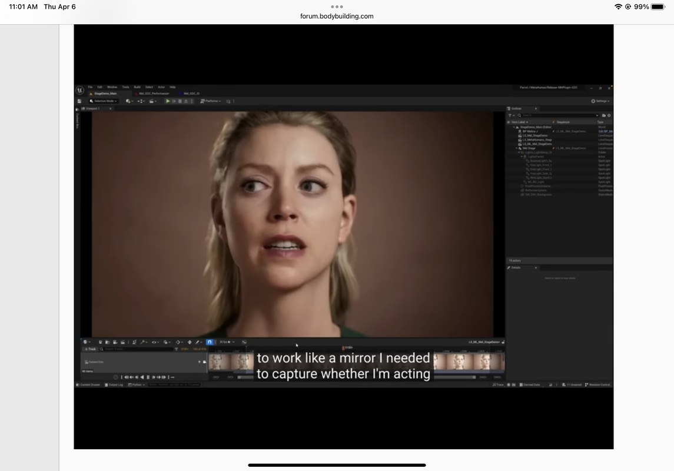The height and width of the screenshot is (471, 674).
Task: Open the Platforms dropdown
Action: coord(211,101)
